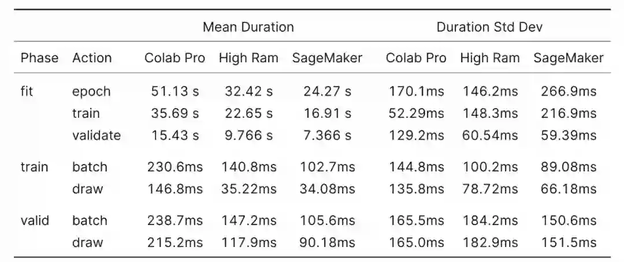
Task: Select the 24.27 s SageMaker epoch cell
Action: (x=327, y=91)
